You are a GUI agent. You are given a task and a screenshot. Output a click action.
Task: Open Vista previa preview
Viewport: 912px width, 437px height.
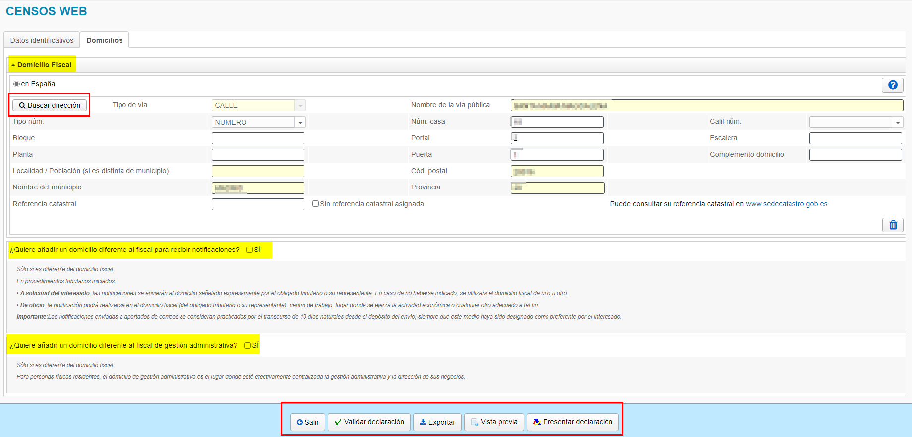[x=493, y=422]
